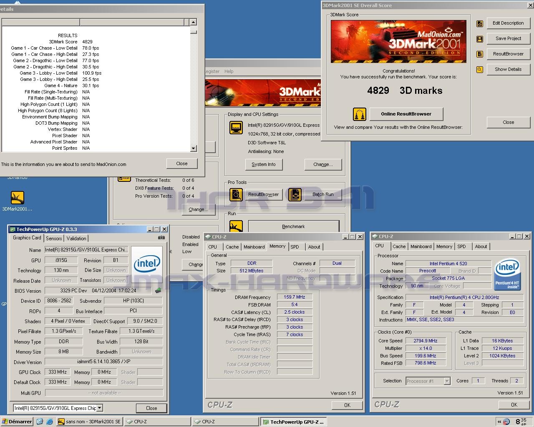Open About tab in right CPU-Z window

[481, 246]
